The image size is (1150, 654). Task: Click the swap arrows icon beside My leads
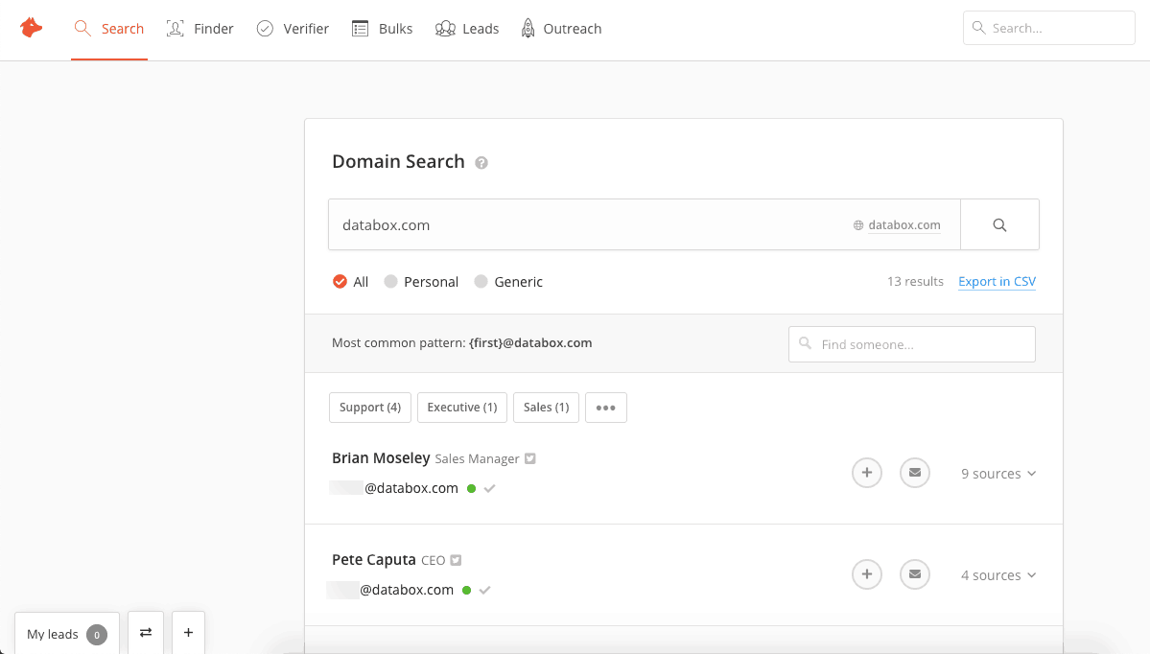[x=146, y=633]
